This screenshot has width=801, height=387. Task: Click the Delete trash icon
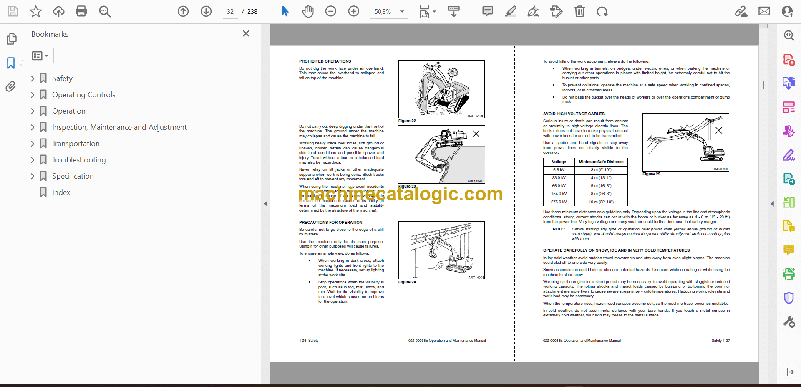click(579, 11)
